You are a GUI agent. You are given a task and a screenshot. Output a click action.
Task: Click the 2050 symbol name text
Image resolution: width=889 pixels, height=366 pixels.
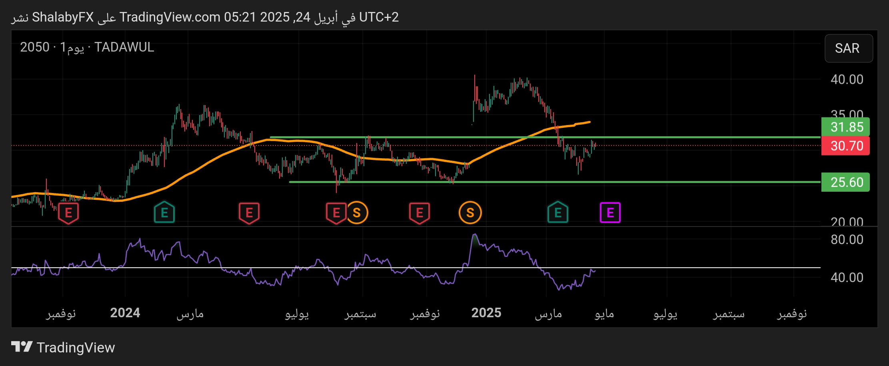pyautogui.click(x=35, y=47)
